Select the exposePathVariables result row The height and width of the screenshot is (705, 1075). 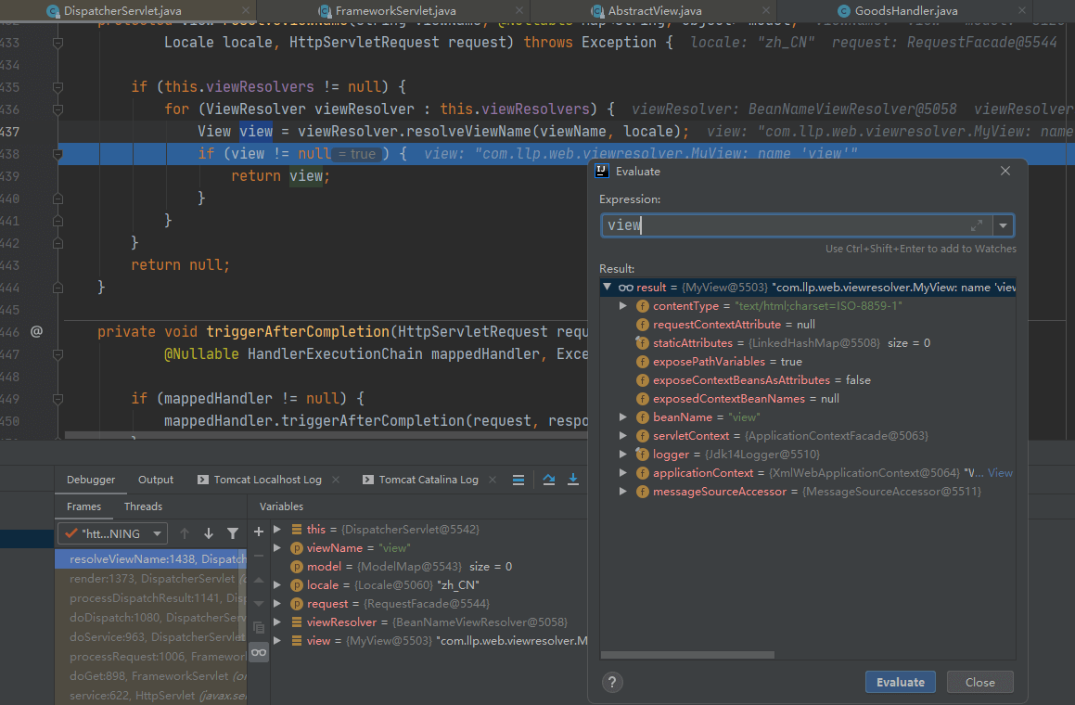(x=808, y=362)
